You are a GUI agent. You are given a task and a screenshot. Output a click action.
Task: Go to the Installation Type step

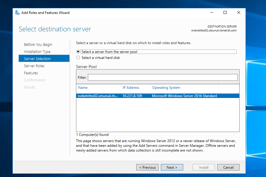37,52
